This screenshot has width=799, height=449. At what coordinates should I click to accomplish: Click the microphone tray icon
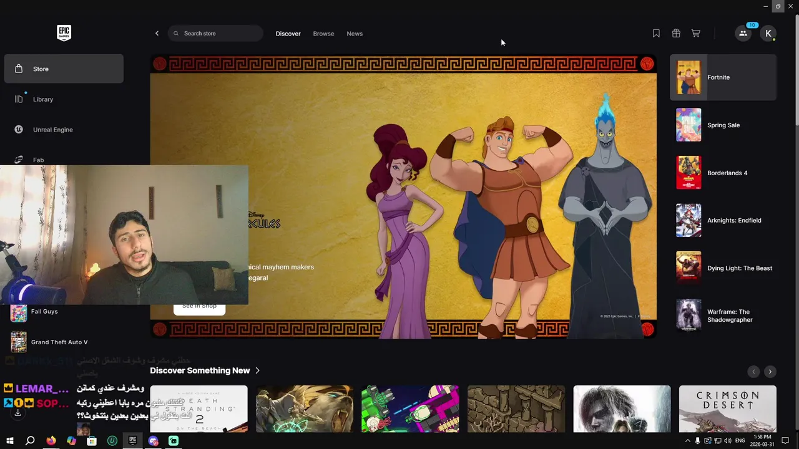tap(698, 441)
